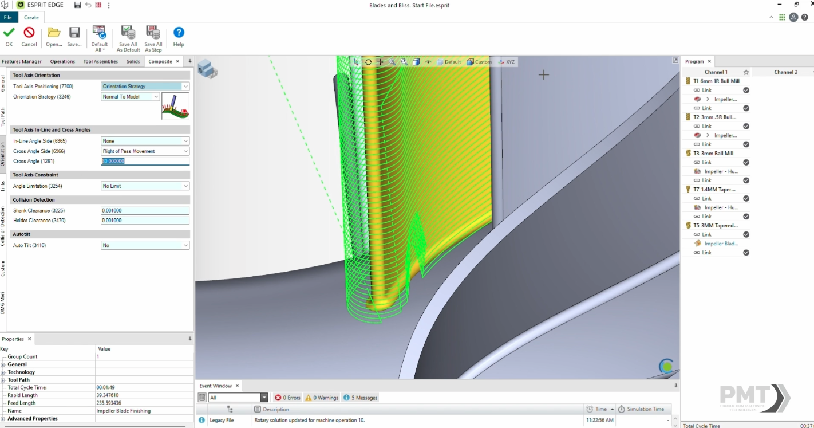Screen dimensions: 814x428
Task: Click the T3 3mm Ball Mill tool icon
Action: click(688, 154)
